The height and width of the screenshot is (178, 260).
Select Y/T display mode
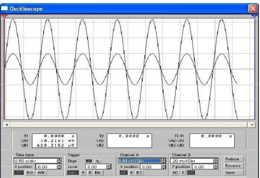coord(19,173)
